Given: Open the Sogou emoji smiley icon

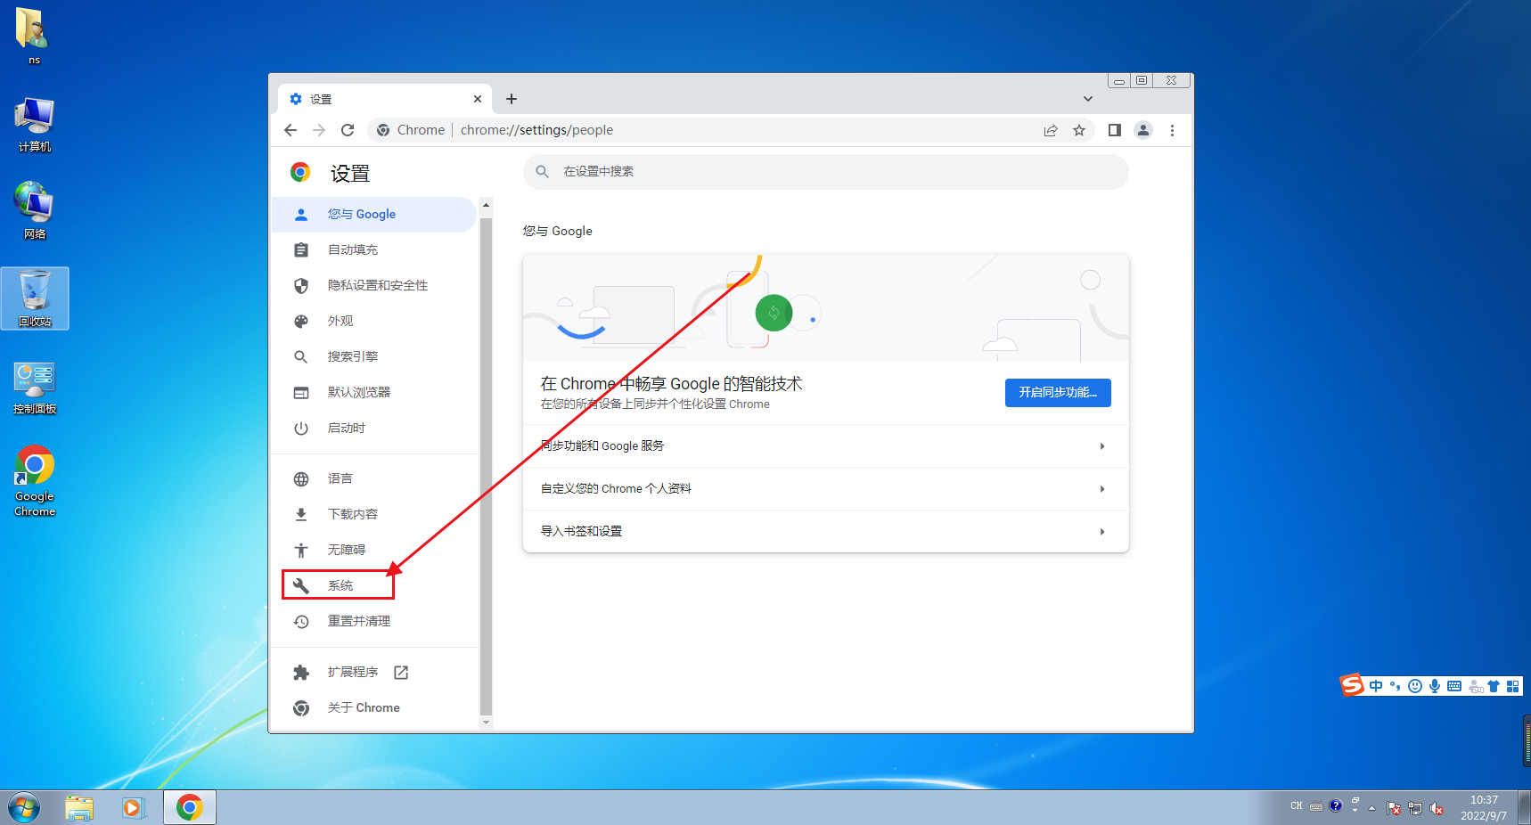Looking at the screenshot, I should pyautogui.click(x=1415, y=686).
